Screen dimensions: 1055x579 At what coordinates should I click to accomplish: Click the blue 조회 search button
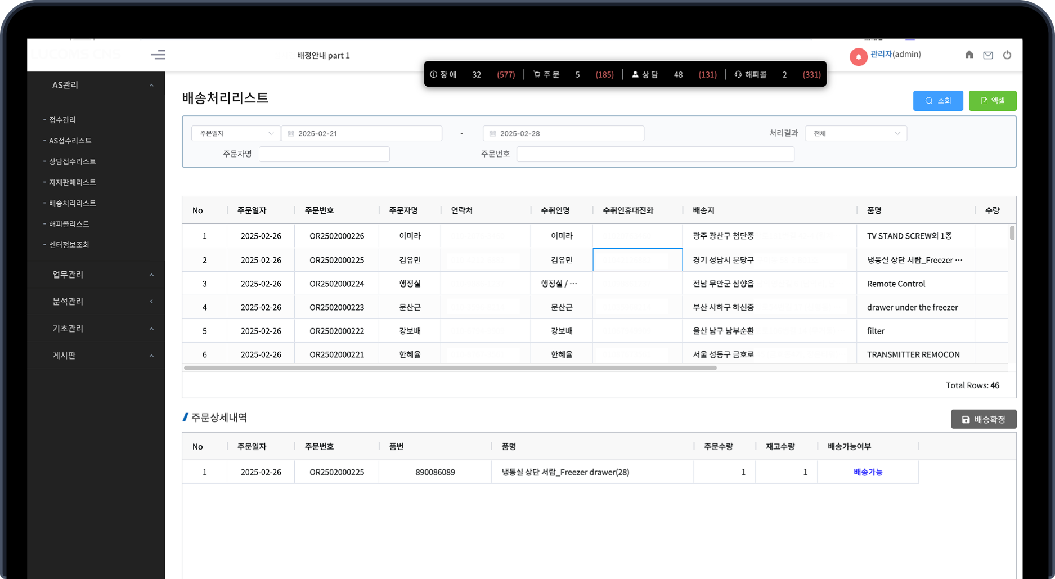pos(938,101)
